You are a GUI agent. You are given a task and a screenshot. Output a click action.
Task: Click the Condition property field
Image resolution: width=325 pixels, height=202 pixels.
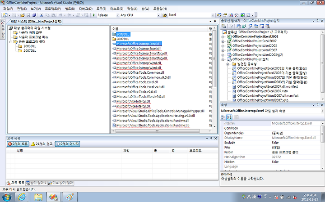click(x=296, y=128)
